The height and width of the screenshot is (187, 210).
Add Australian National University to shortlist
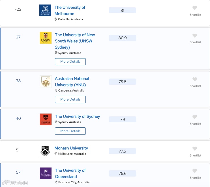pyautogui.click(x=195, y=79)
